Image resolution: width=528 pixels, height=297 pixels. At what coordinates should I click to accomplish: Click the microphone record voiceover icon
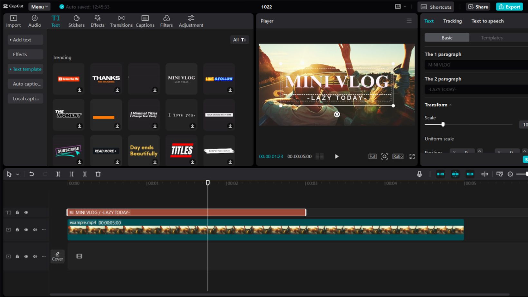pos(419,174)
